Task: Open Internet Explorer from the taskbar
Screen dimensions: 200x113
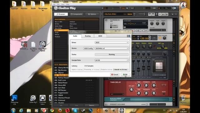Action: pos(21,110)
